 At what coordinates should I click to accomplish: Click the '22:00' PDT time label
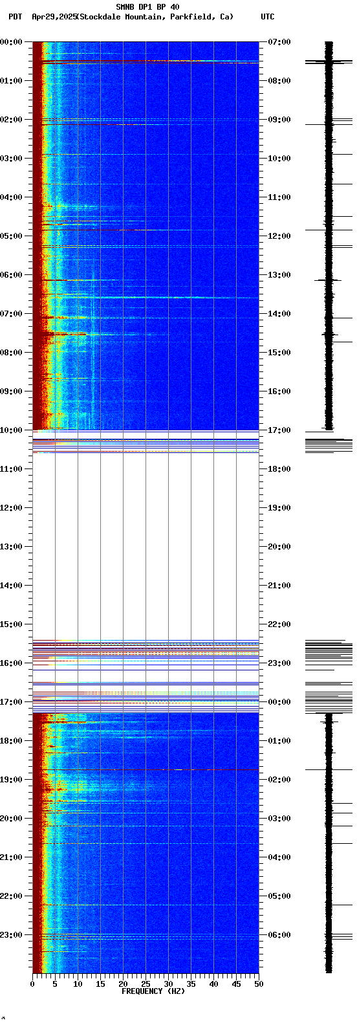tap(11, 896)
